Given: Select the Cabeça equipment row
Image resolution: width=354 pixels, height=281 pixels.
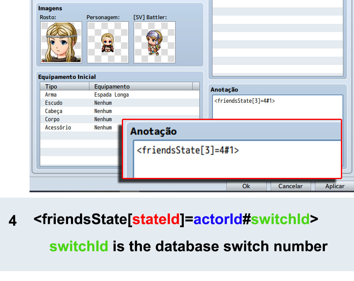Looking at the screenshot, I should [x=120, y=111].
